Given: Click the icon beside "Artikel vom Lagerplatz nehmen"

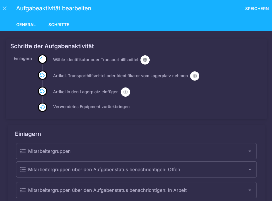Looking at the screenshot, I should 43,75.
